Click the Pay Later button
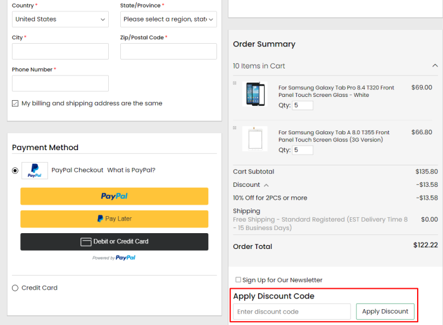The width and height of the screenshot is (443, 325). pyautogui.click(x=114, y=219)
